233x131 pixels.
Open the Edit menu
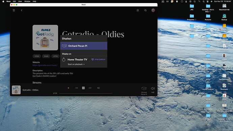(x=14, y=1)
